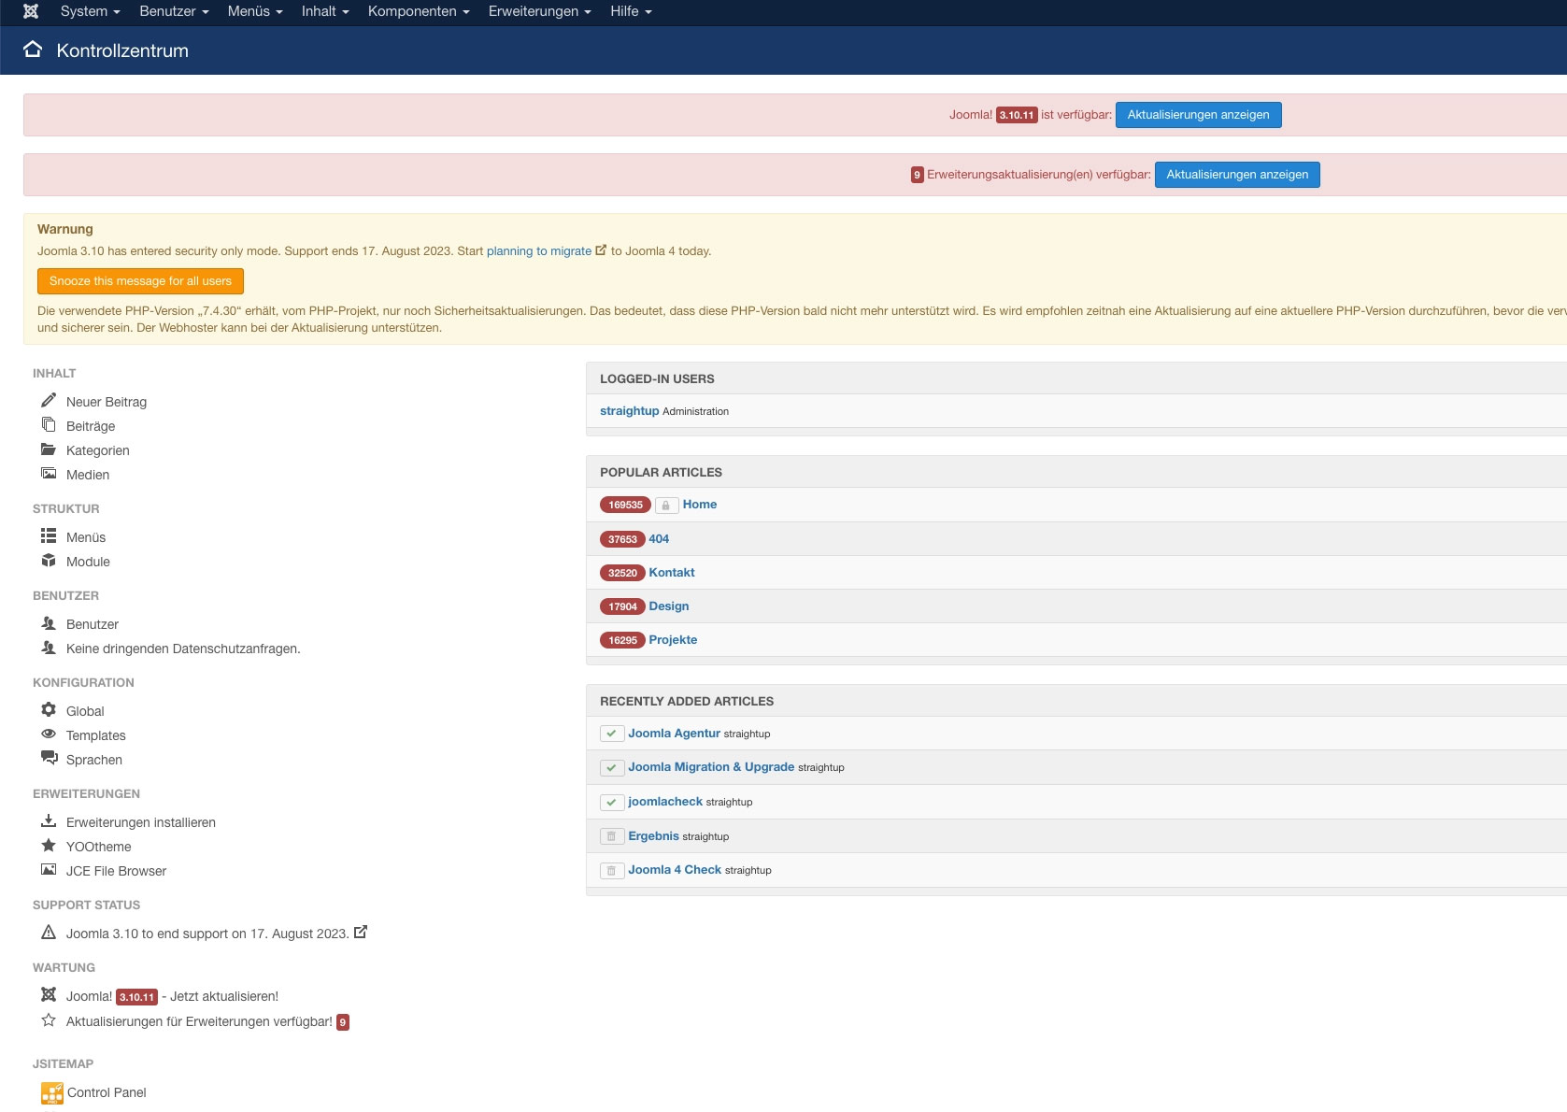Screen dimensions: 1567x1112
Task: Click the Kontrollzentrum page title
Action: [x=122, y=50]
